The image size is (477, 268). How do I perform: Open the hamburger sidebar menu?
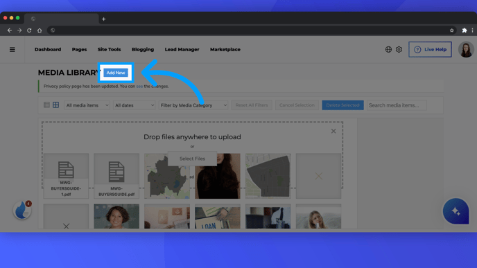[x=12, y=50]
